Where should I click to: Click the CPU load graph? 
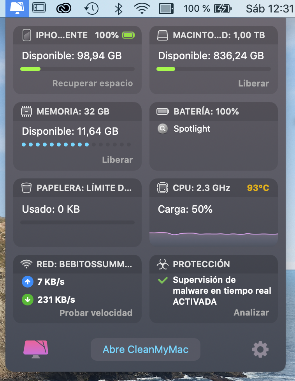(x=213, y=236)
